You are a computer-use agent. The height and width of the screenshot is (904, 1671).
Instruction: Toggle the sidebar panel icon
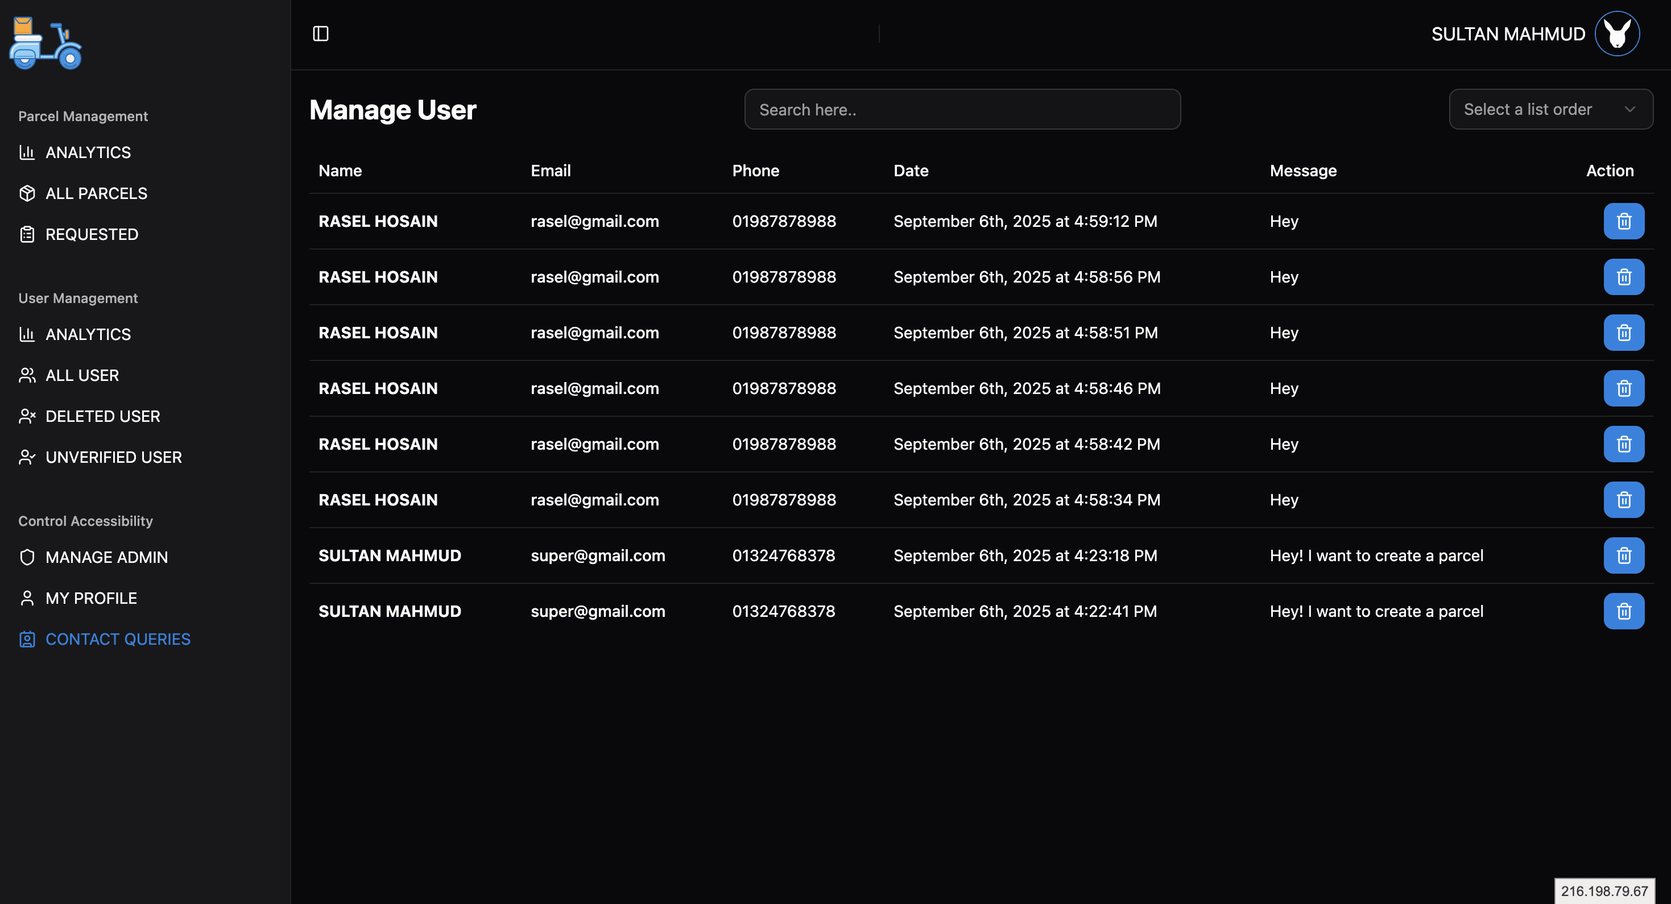click(320, 34)
